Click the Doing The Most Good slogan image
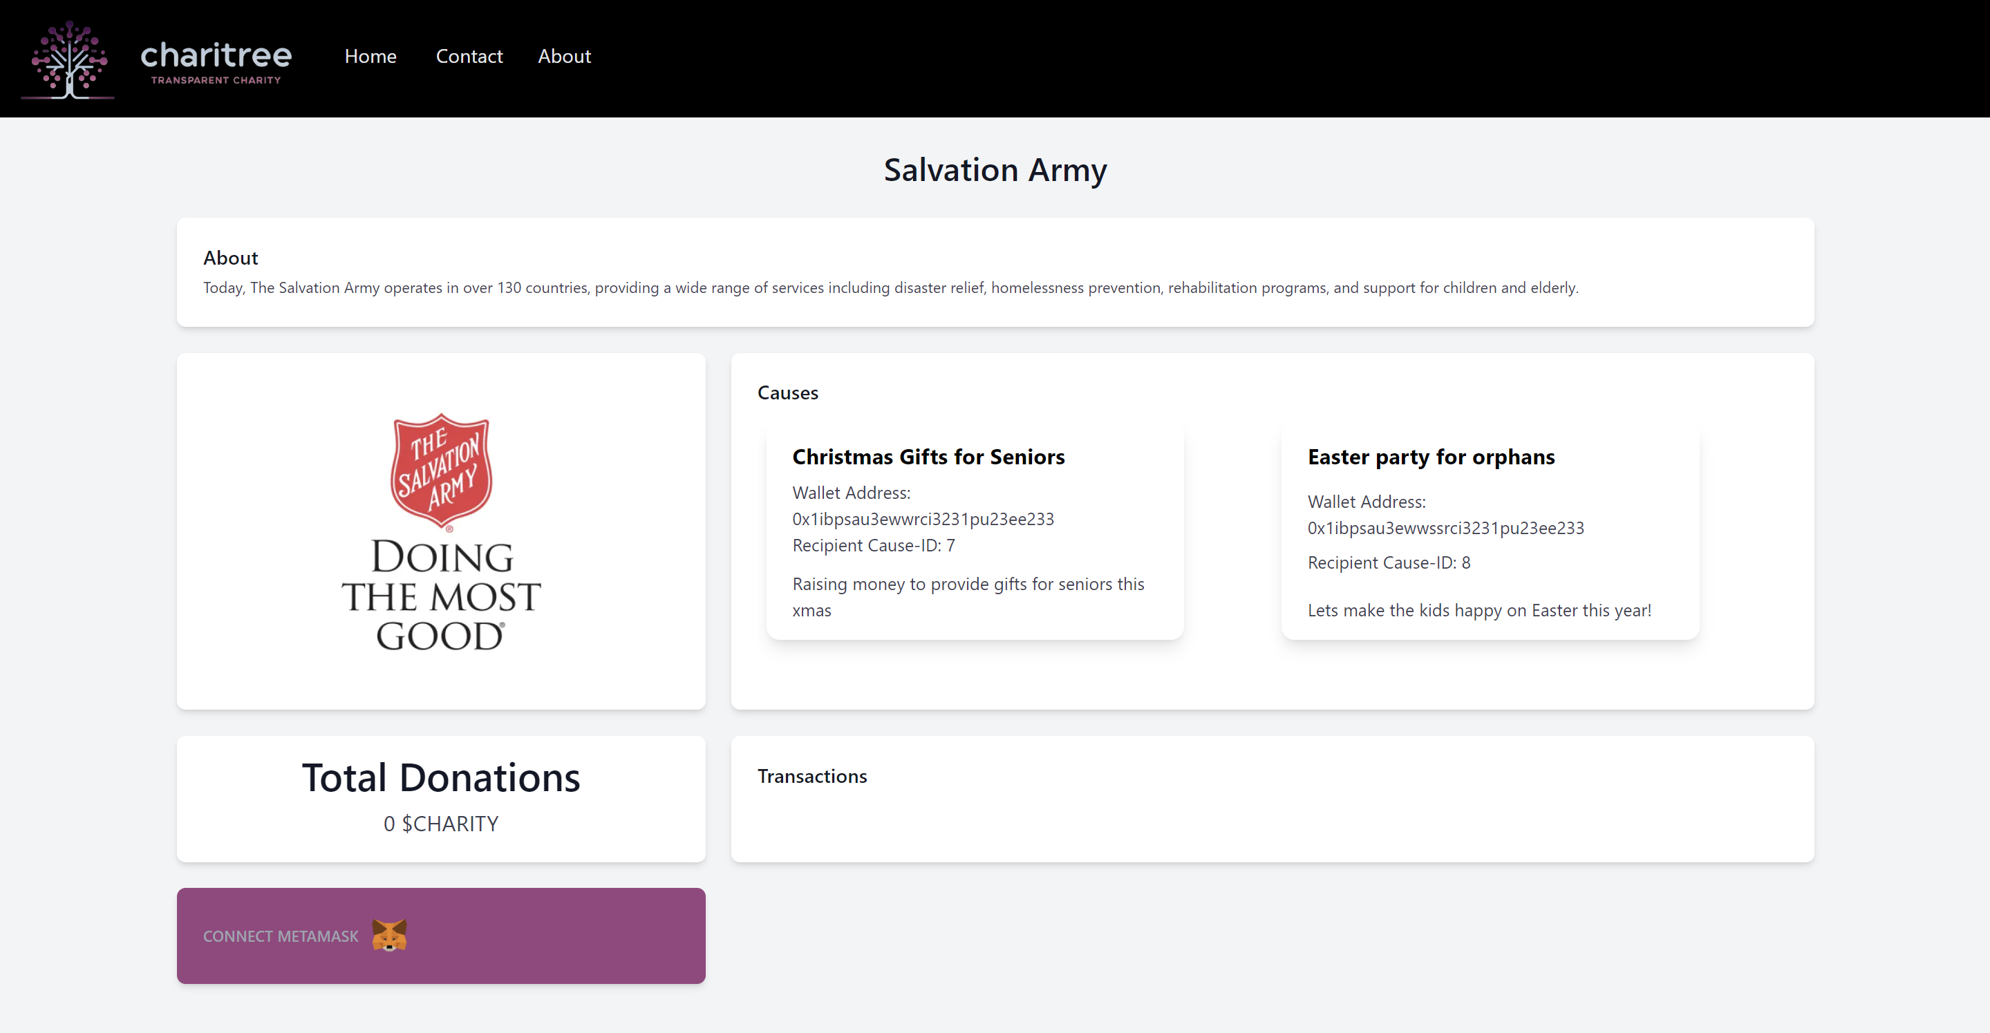The width and height of the screenshot is (1990, 1033). (x=441, y=595)
